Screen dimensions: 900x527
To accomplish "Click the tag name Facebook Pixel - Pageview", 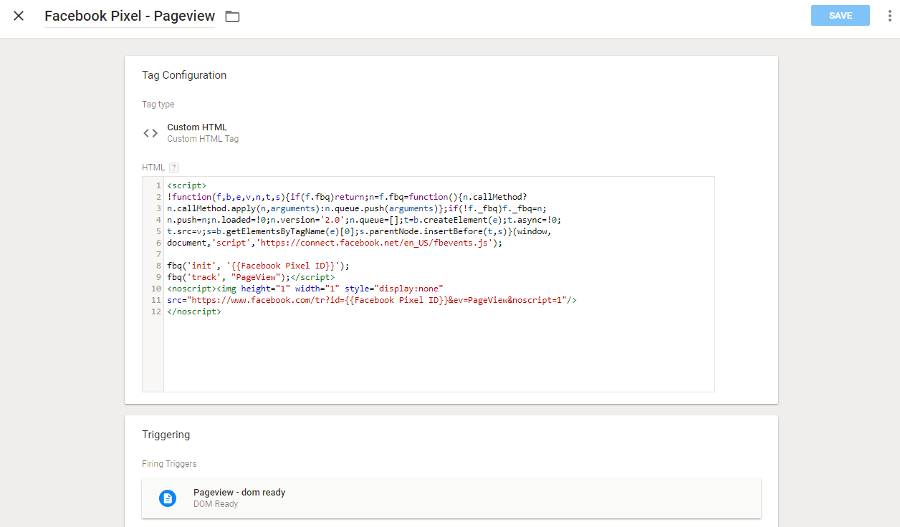I will pyautogui.click(x=129, y=16).
